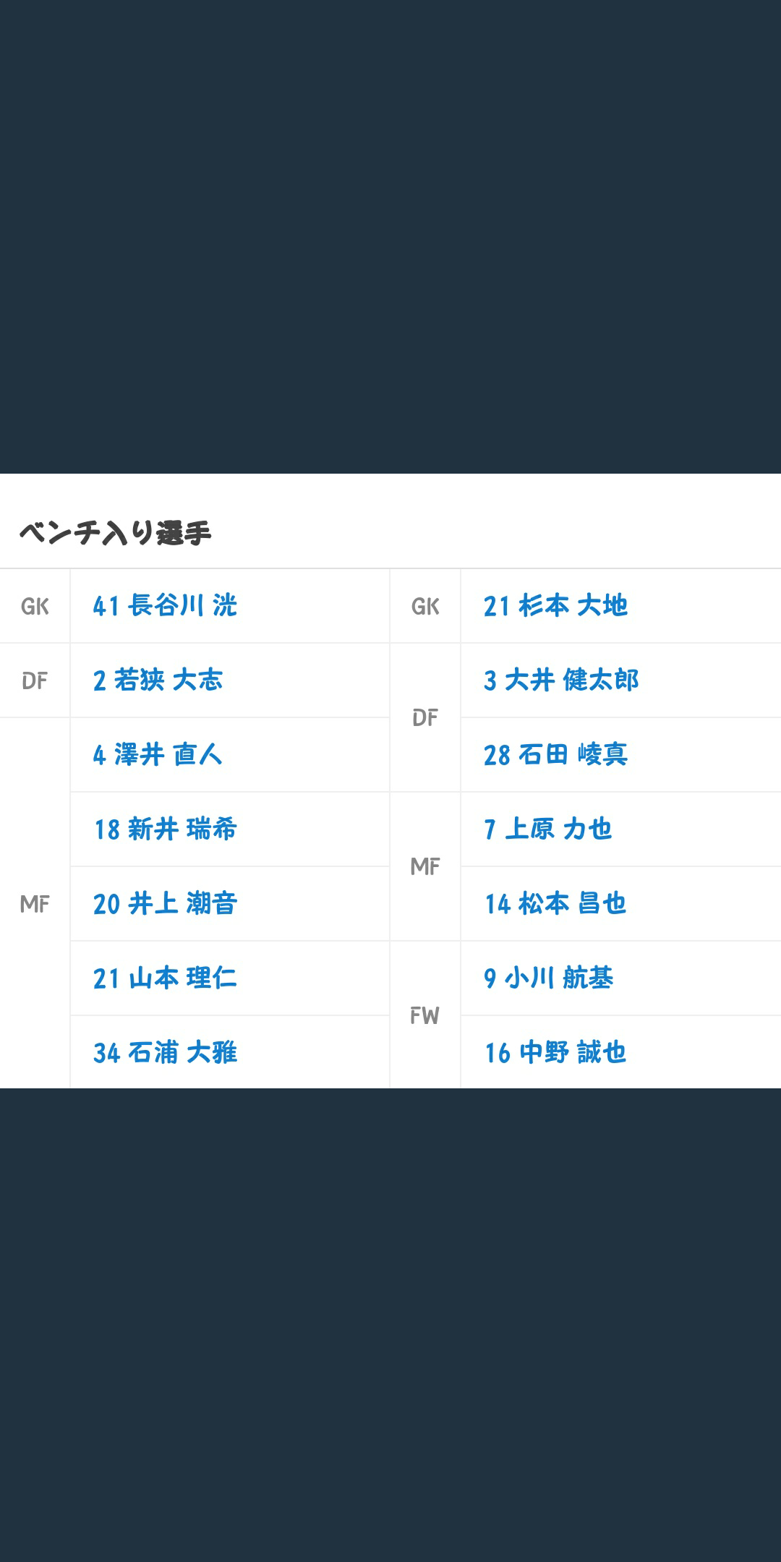Open forward 9 小川 航基
Screen dimensions: 781x1562
click(x=548, y=978)
